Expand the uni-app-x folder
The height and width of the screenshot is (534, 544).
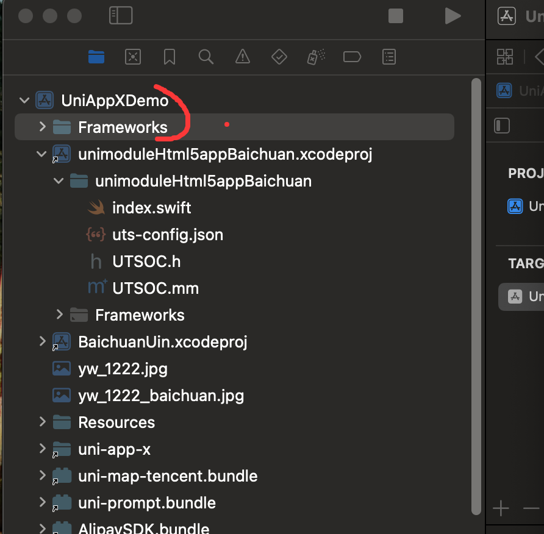pyautogui.click(x=42, y=449)
